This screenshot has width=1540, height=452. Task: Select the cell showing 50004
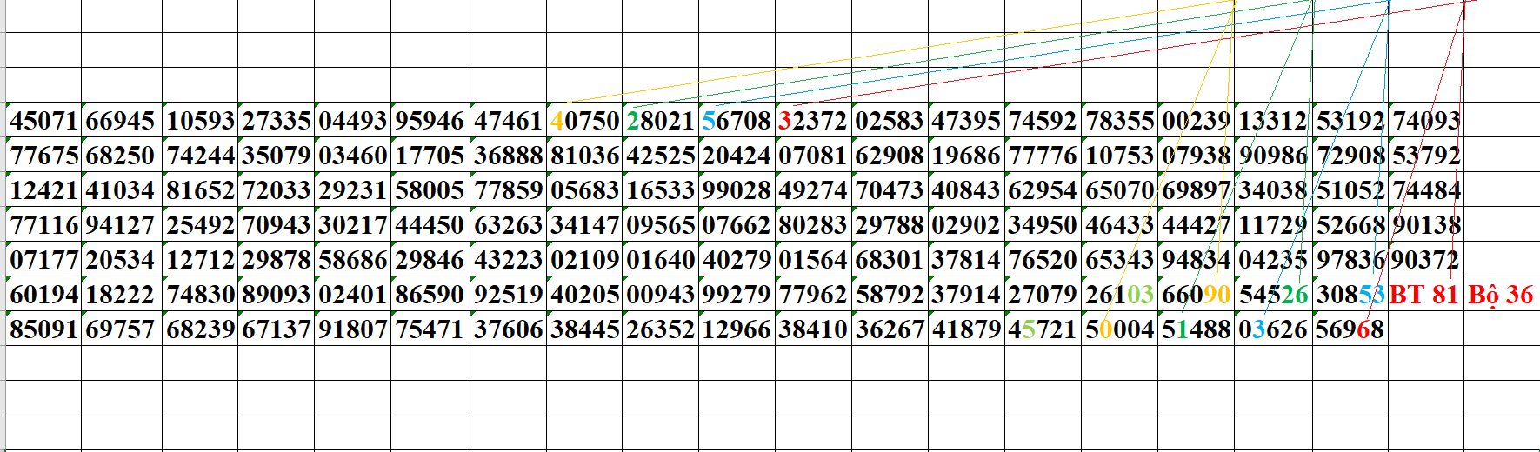[1119, 329]
